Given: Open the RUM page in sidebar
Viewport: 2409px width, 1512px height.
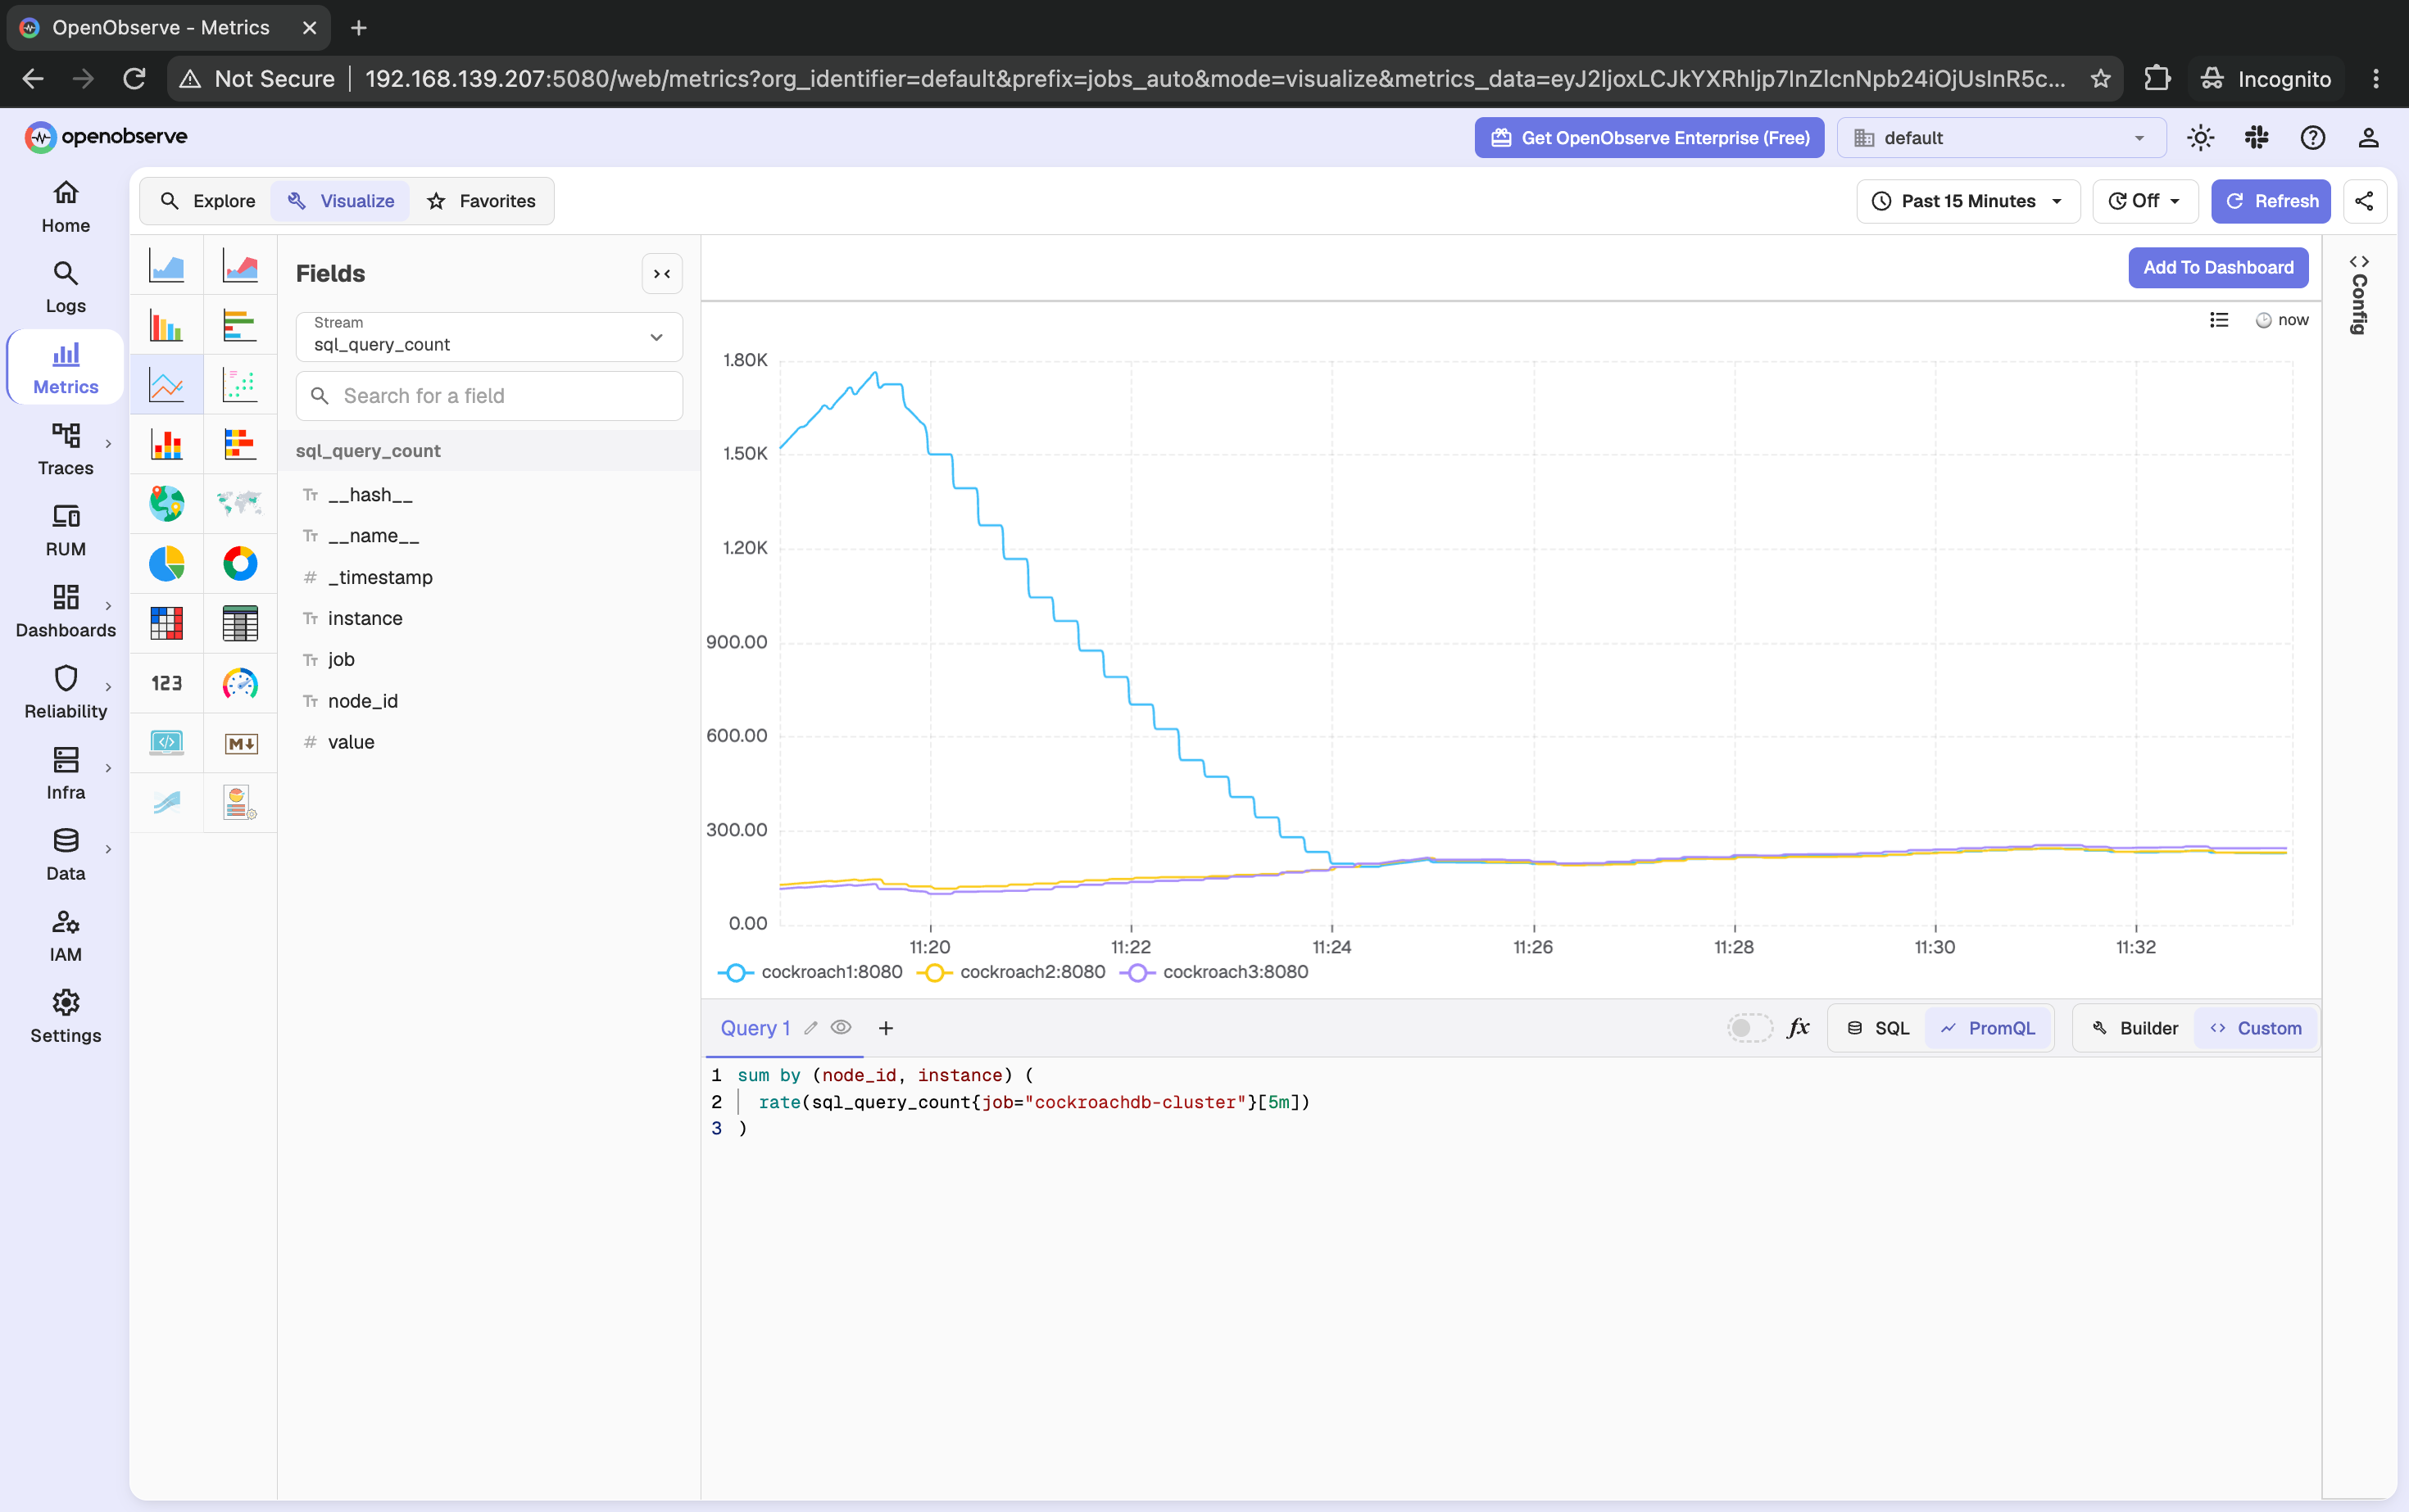Looking at the screenshot, I should (x=66, y=530).
